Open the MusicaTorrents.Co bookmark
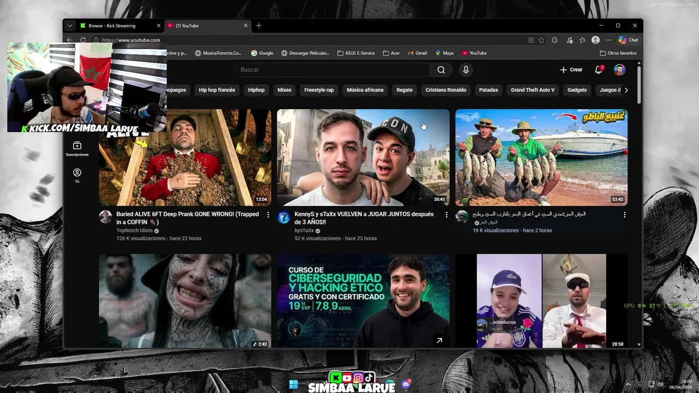The image size is (699, 393). pyautogui.click(x=218, y=53)
